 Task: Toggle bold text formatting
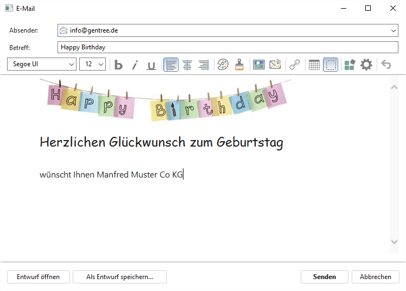(118, 65)
